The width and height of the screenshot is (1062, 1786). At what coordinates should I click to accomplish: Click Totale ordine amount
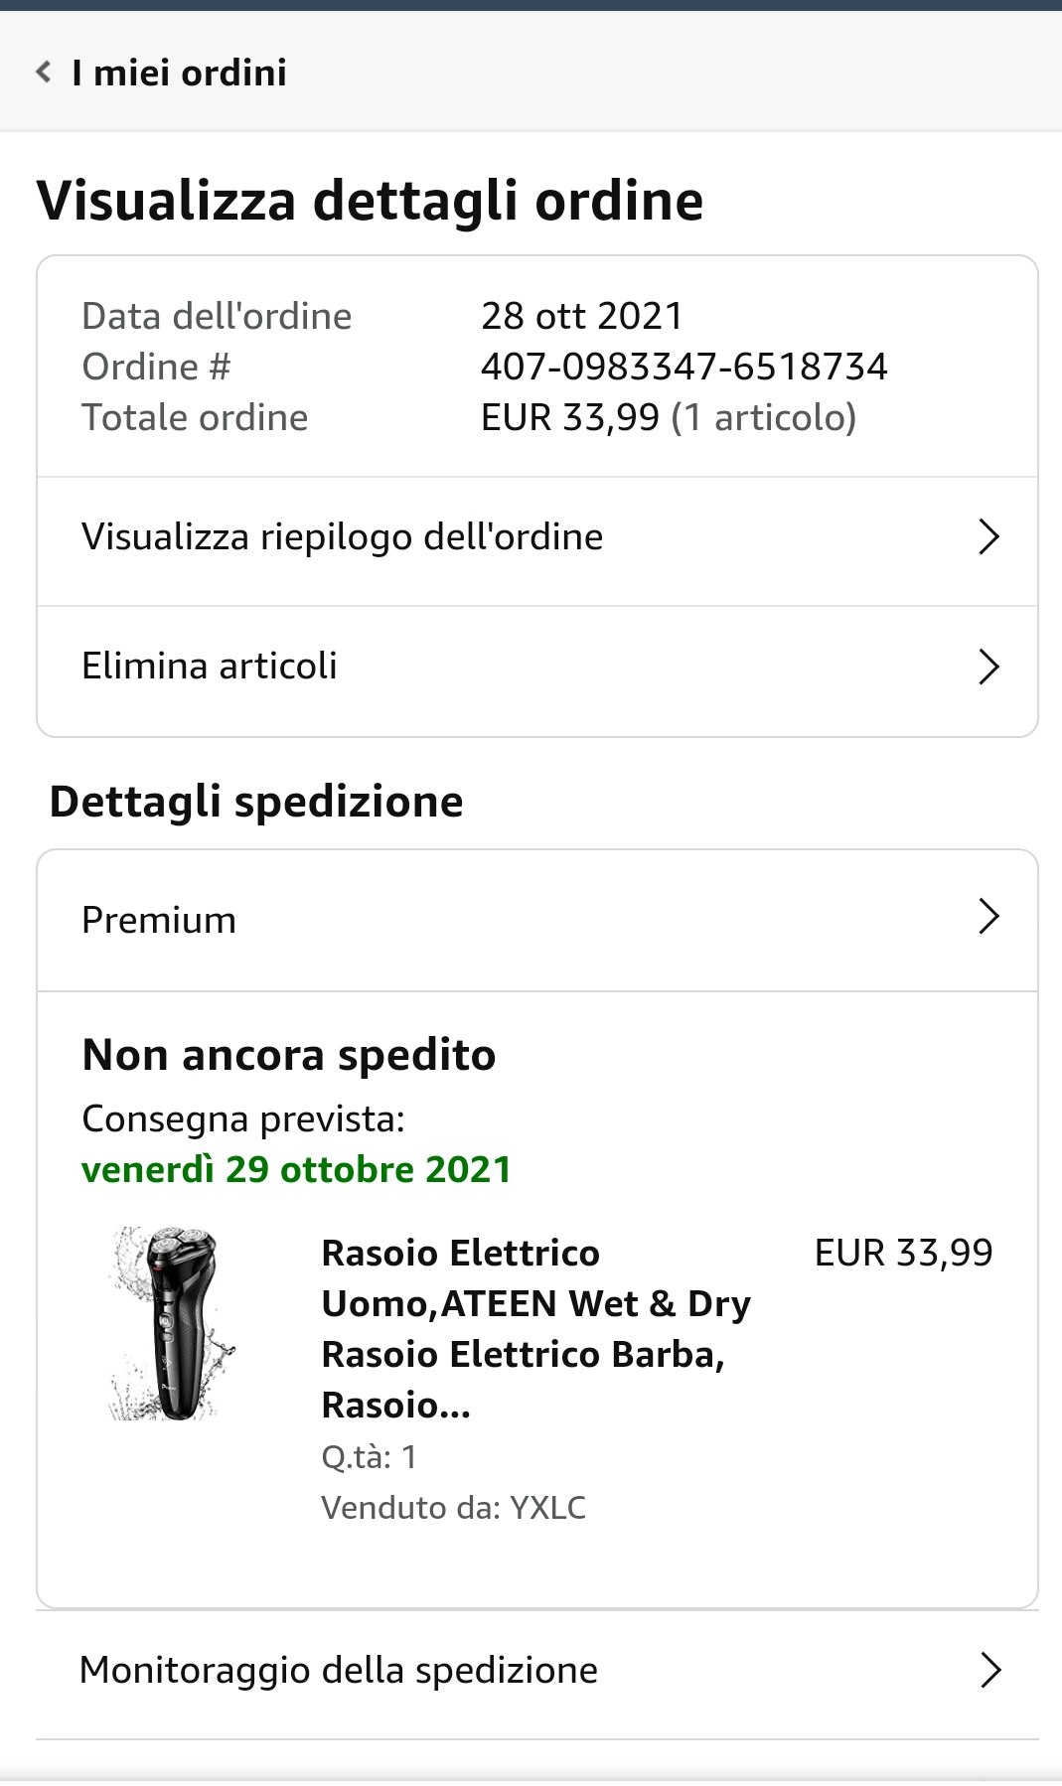click(569, 418)
